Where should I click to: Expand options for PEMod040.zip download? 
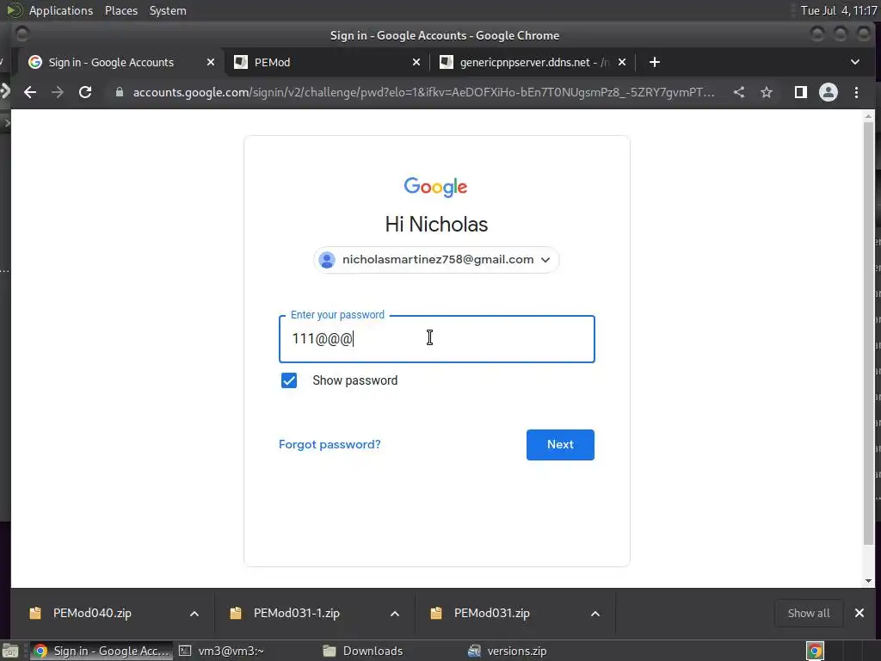pos(194,613)
